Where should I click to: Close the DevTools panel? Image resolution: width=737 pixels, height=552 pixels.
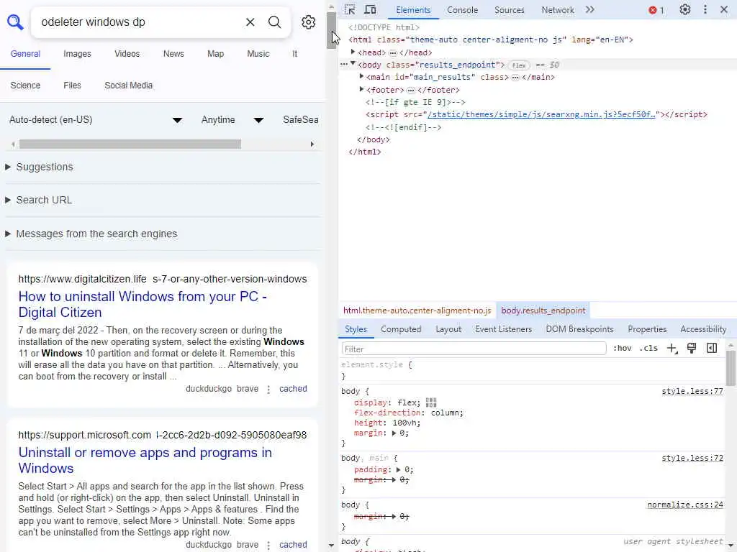(724, 9)
